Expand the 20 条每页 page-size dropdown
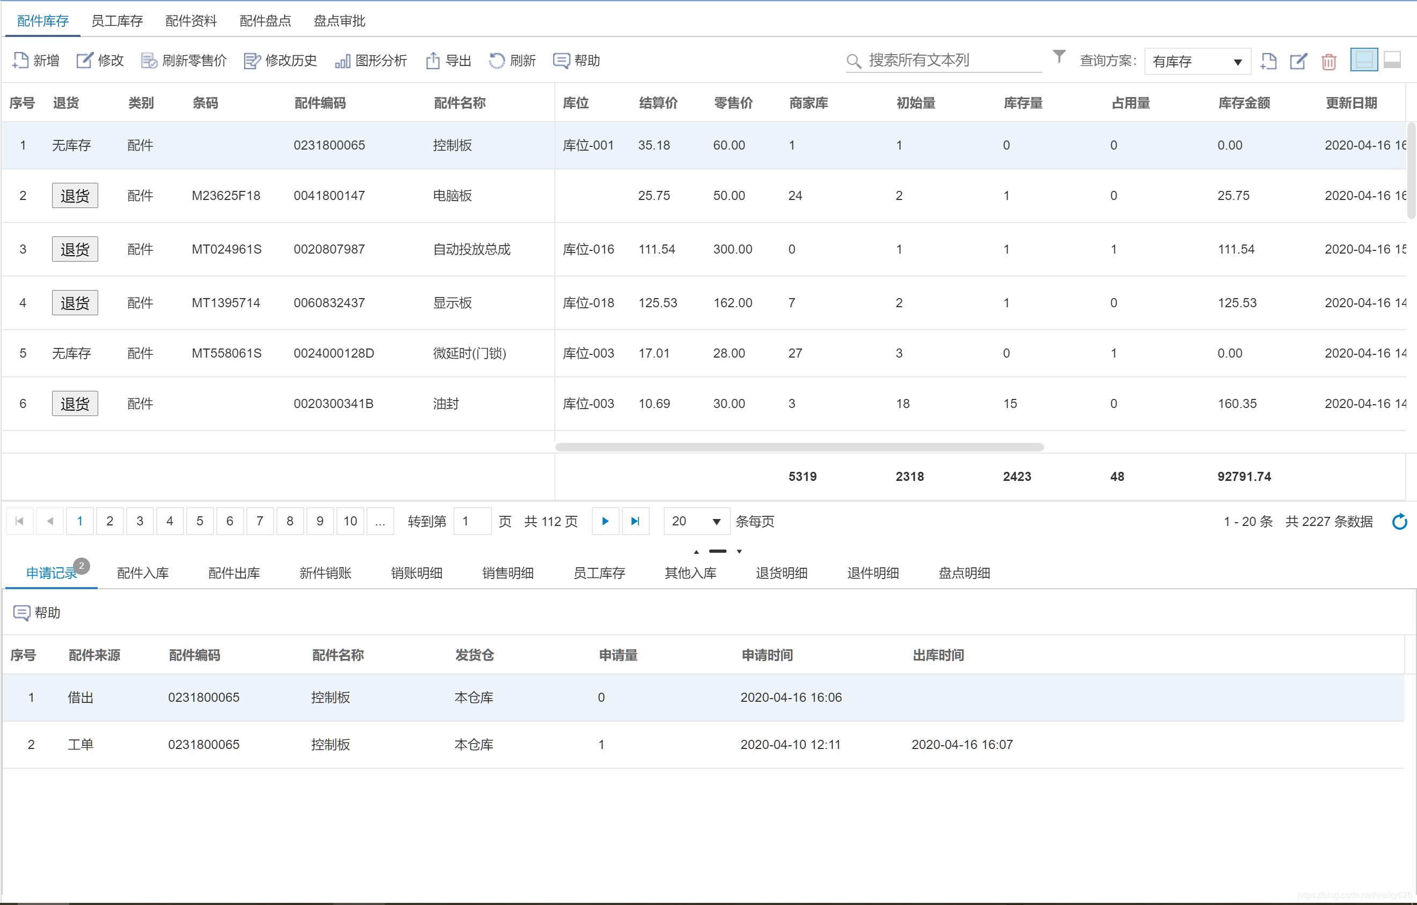The height and width of the screenshot is (905, 1417). tap(696, 522)
